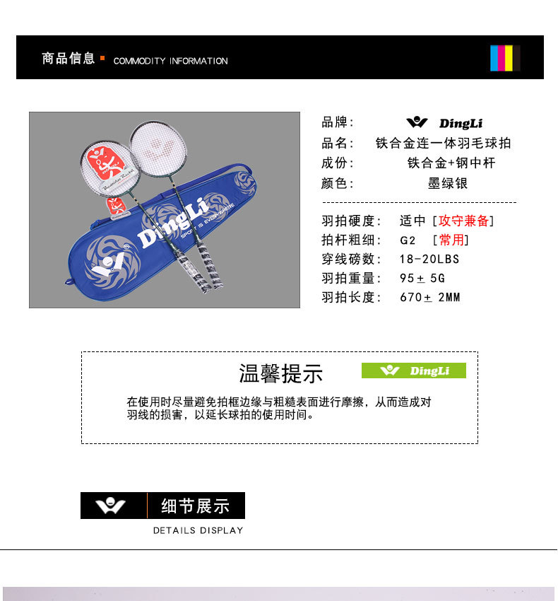Click the dragon emblem on blue racket bag

pos(111,262)
